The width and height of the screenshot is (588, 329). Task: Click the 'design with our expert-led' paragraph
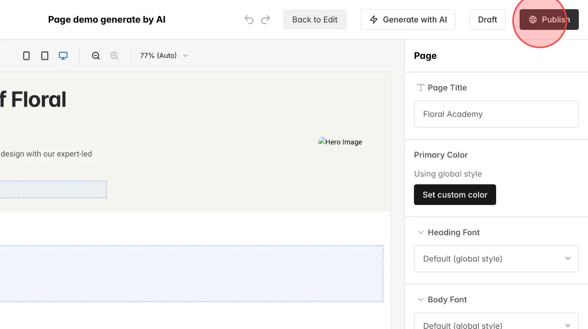pyautogui.click(x=46, y=154)
